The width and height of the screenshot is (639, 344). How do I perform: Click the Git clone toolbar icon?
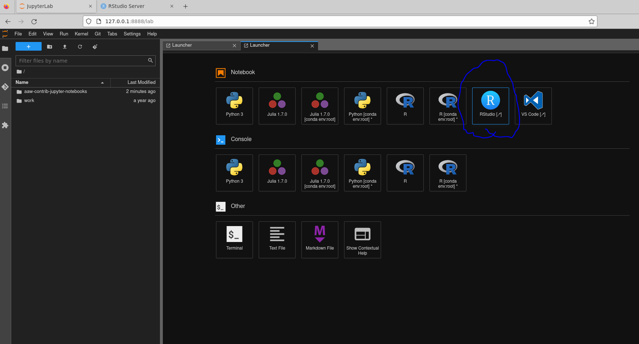click(95, 47)
